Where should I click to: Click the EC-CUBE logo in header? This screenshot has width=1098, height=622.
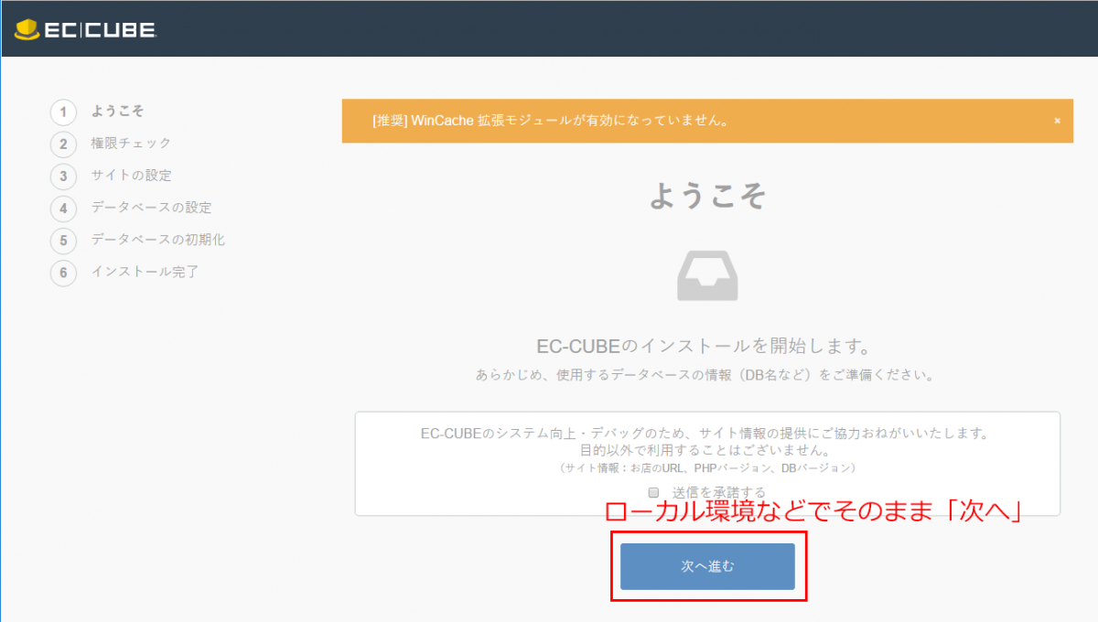pyautogui.click(x=87, y=30)
